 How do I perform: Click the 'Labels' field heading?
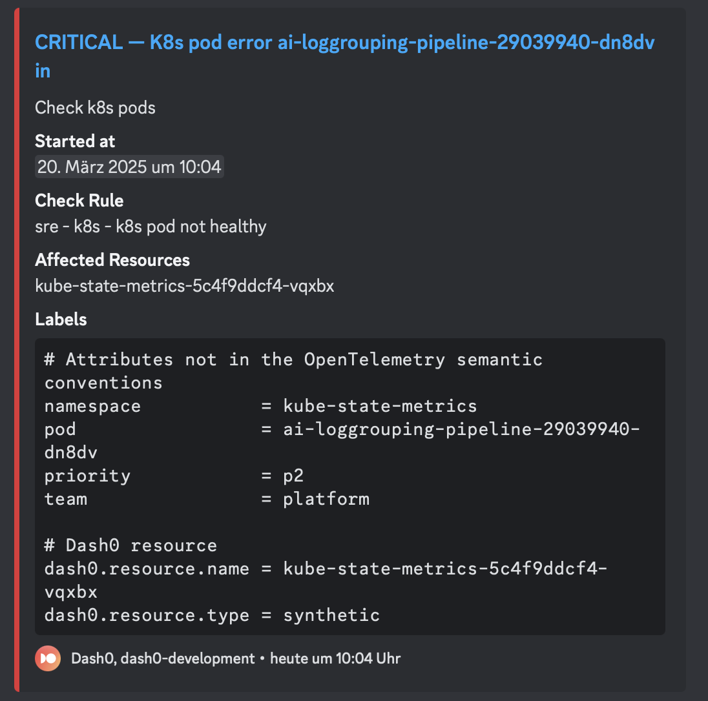coord(61,320)
